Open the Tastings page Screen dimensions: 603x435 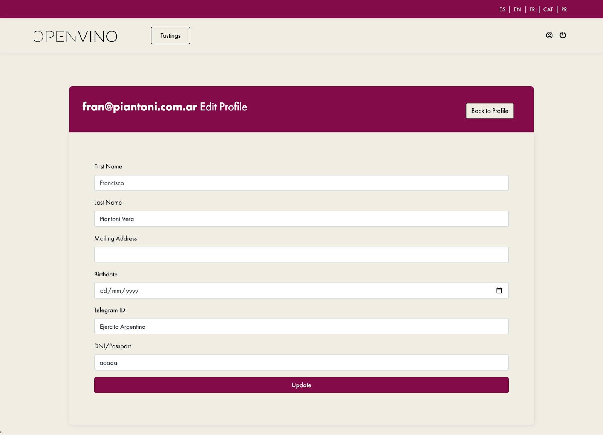[x=170, y=35]
